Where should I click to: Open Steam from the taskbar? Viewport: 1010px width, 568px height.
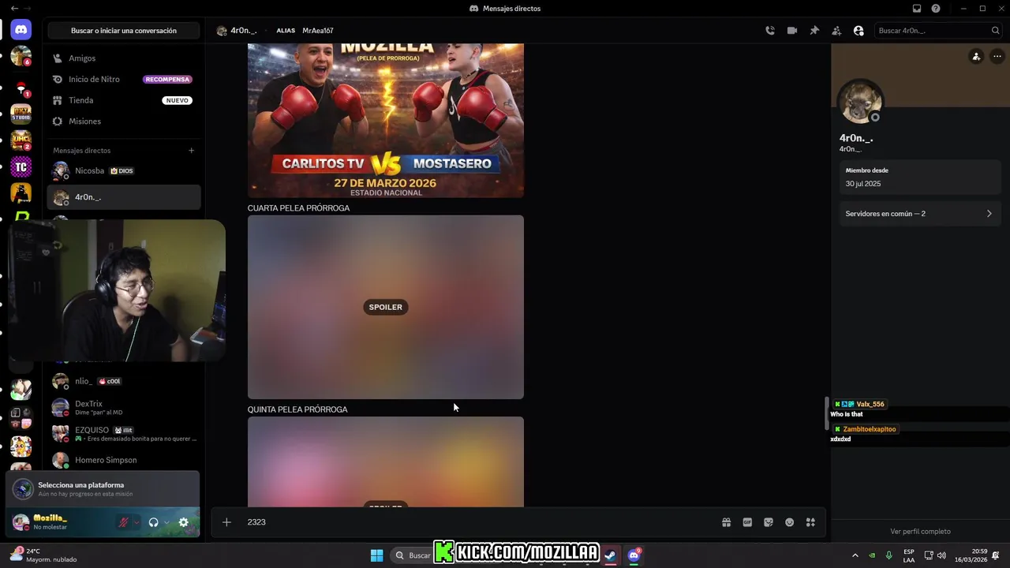pos(610,555)
